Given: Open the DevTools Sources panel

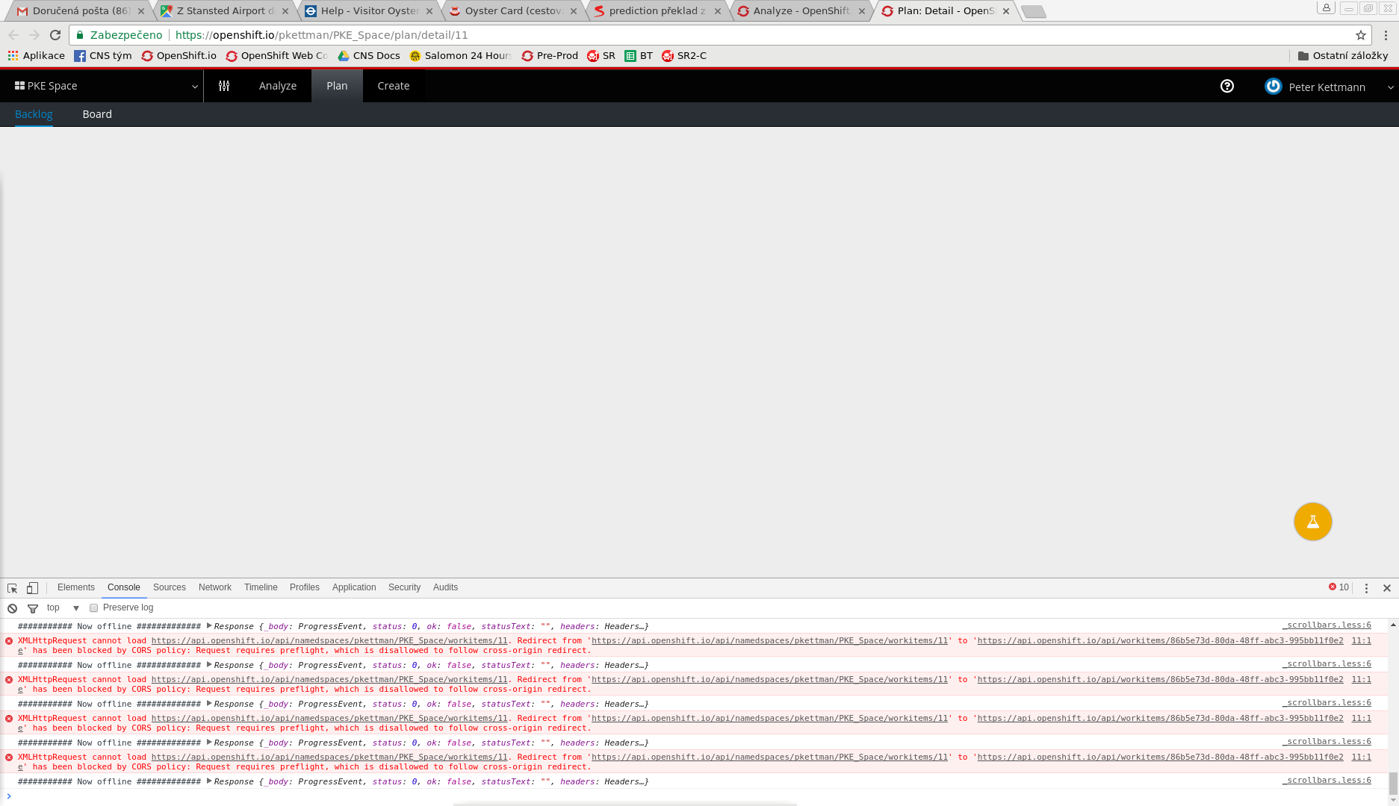Looking at the screenshot, I should [x=170, y=587].
